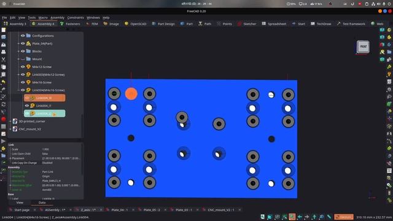
Task: Expand the Mount folder node
Action: (x=18, y=59)
